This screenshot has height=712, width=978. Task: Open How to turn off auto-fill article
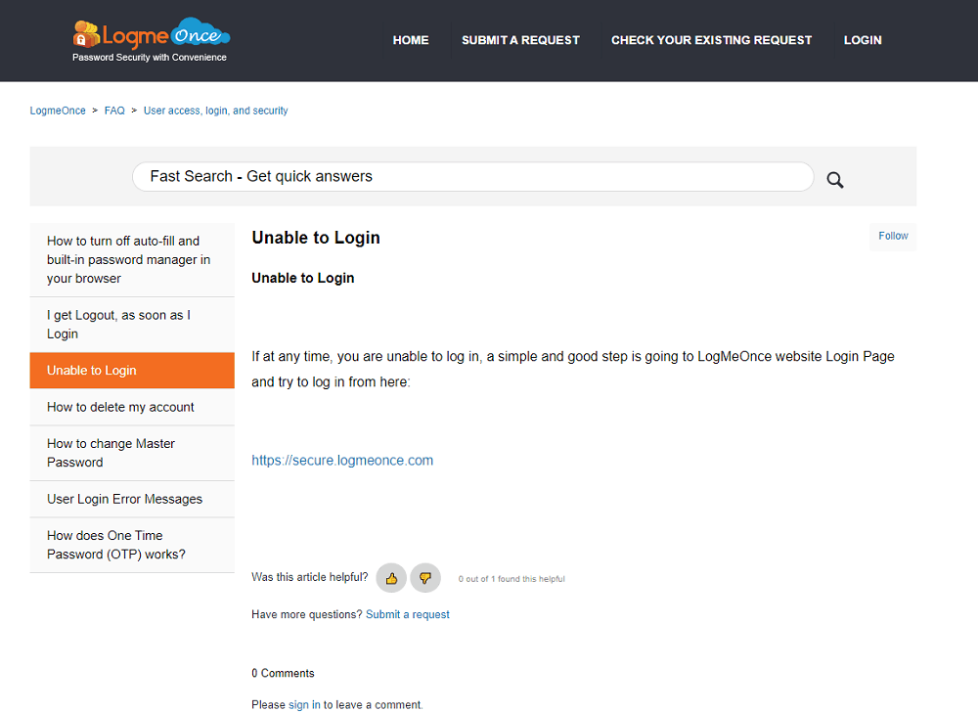point(132,260)
